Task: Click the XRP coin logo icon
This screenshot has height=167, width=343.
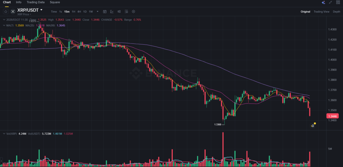Action: tap(13, 11)
